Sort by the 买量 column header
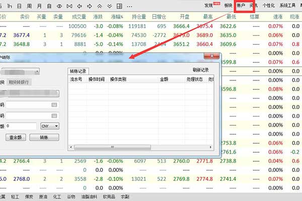 click(41, 17)
